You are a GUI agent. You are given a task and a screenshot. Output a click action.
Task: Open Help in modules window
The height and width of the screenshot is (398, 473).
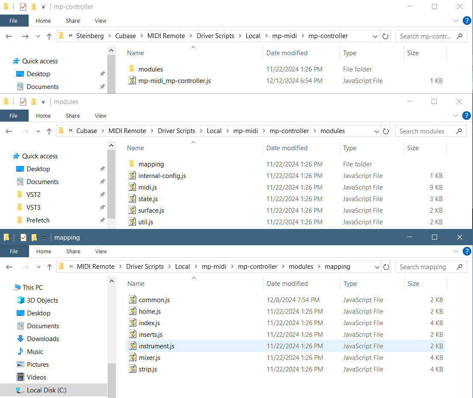click(466, 116)
